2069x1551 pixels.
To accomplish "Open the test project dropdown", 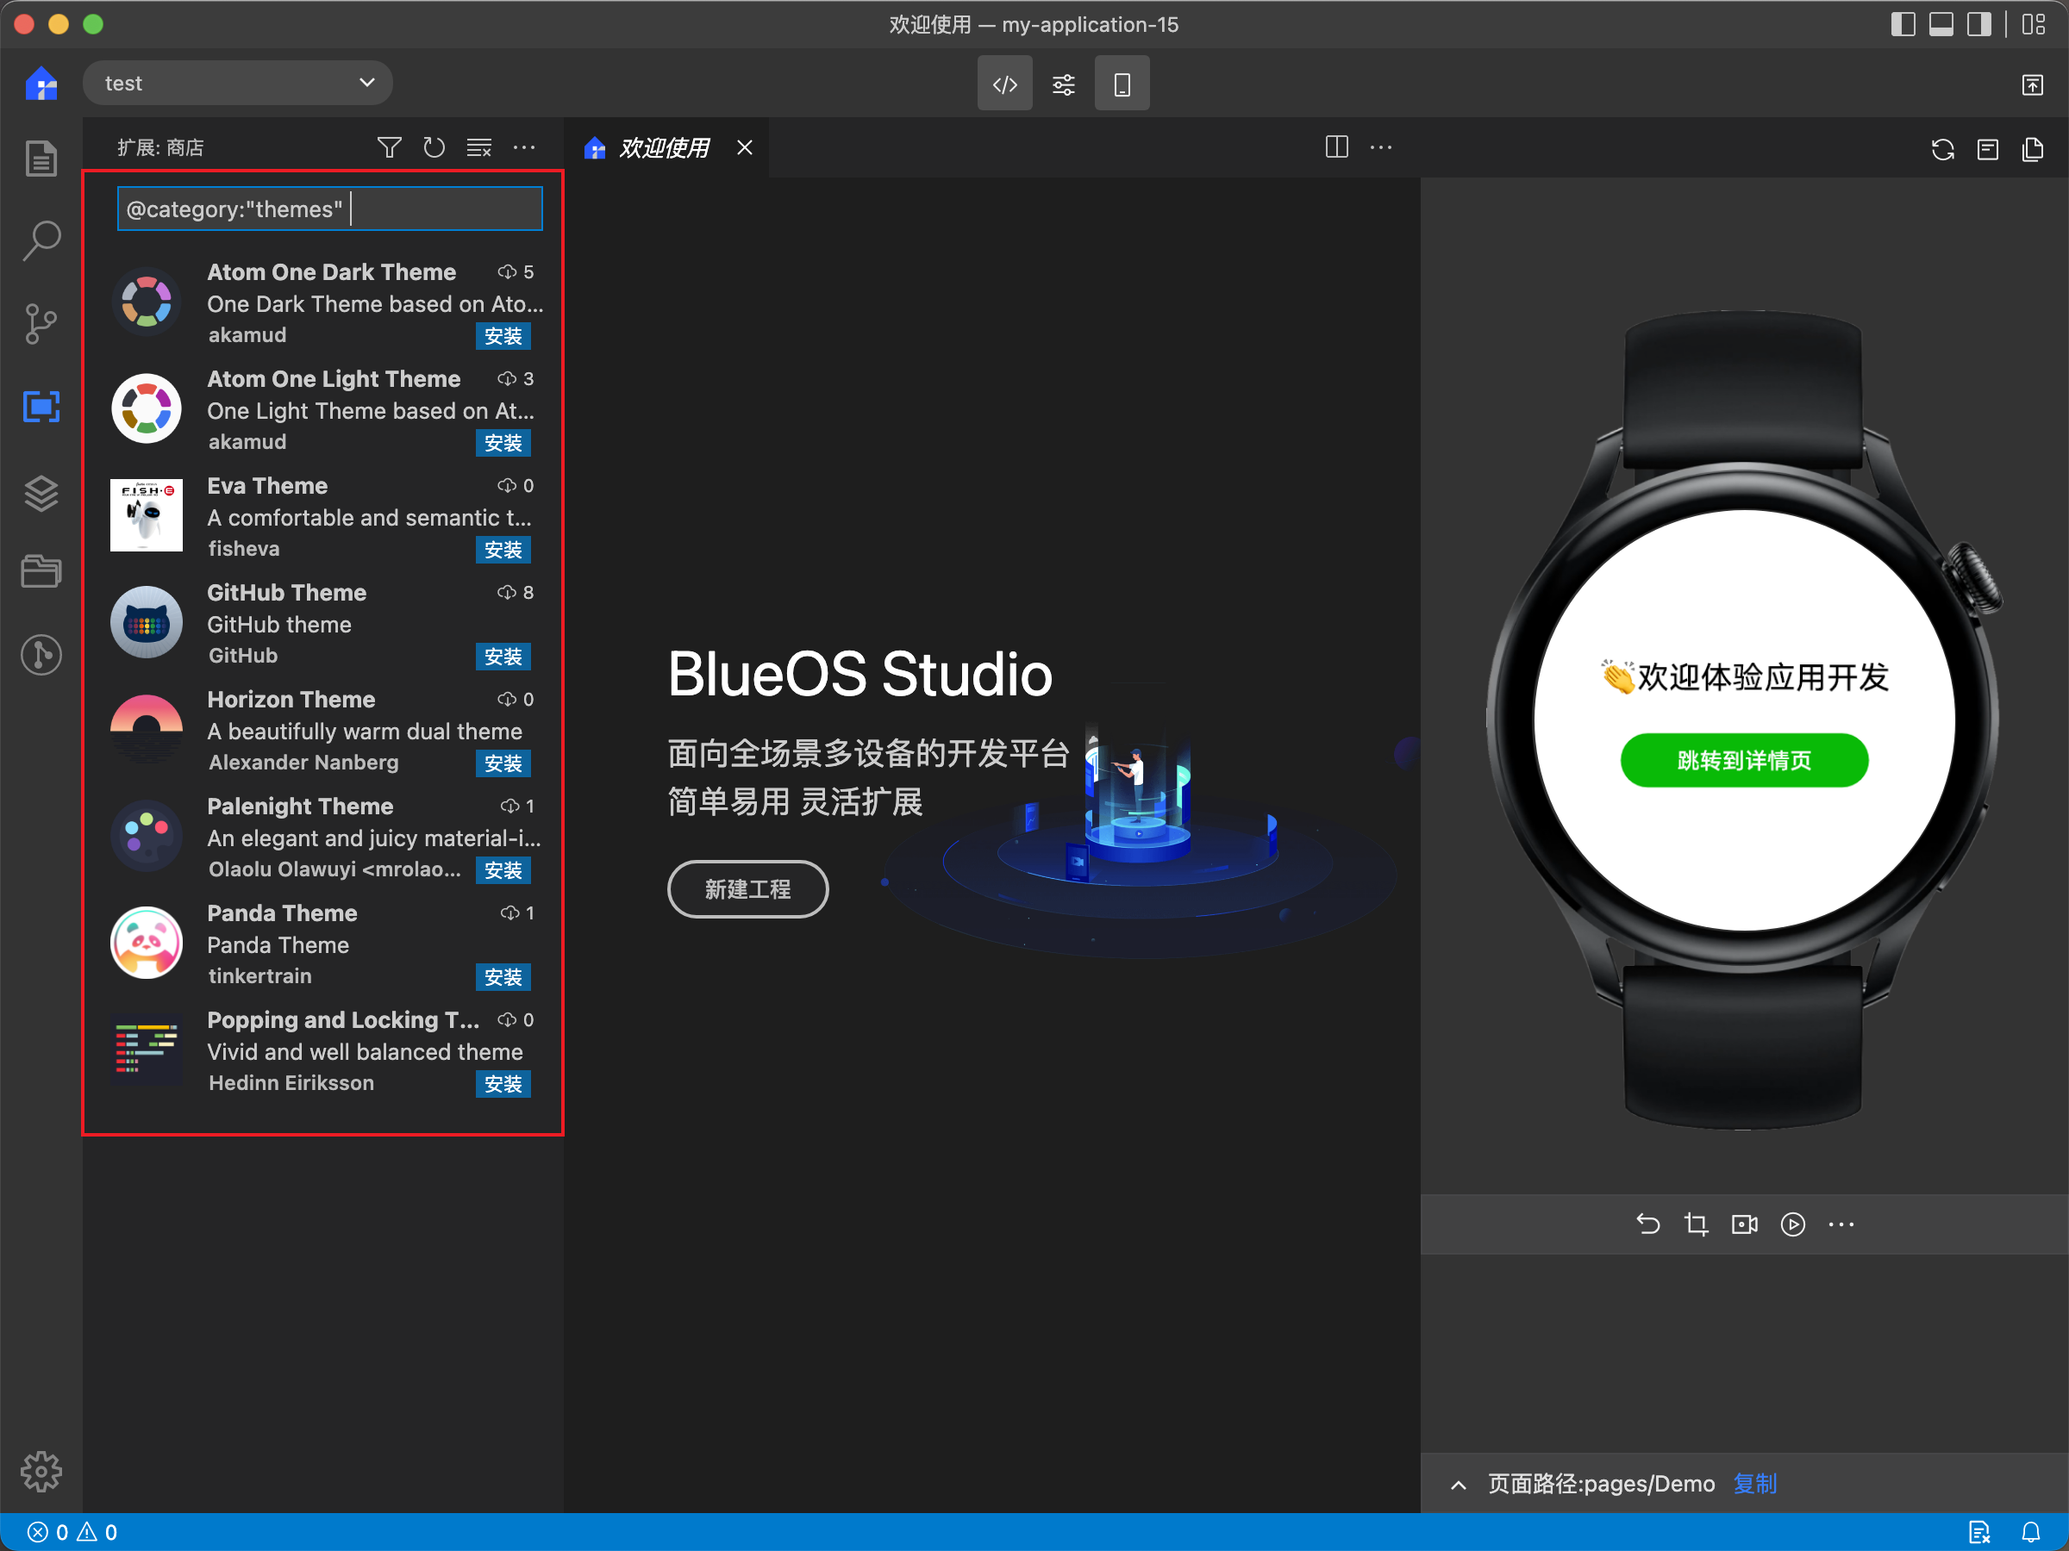I will pos(238,84).
